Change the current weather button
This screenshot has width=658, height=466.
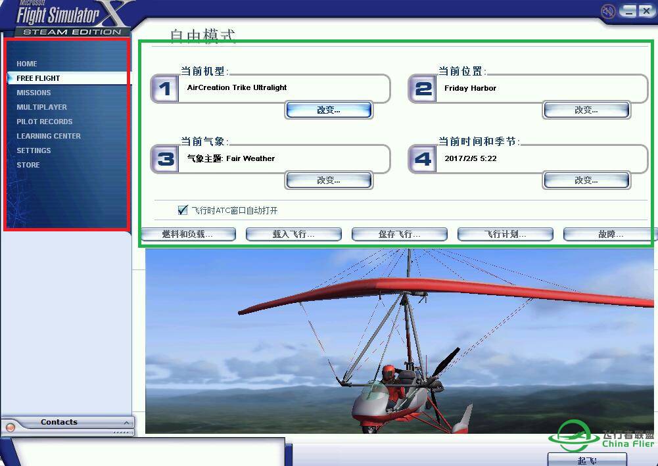pos(329,180)
